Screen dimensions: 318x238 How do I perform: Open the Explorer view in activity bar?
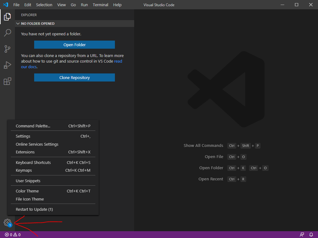[x=7, y=17]
